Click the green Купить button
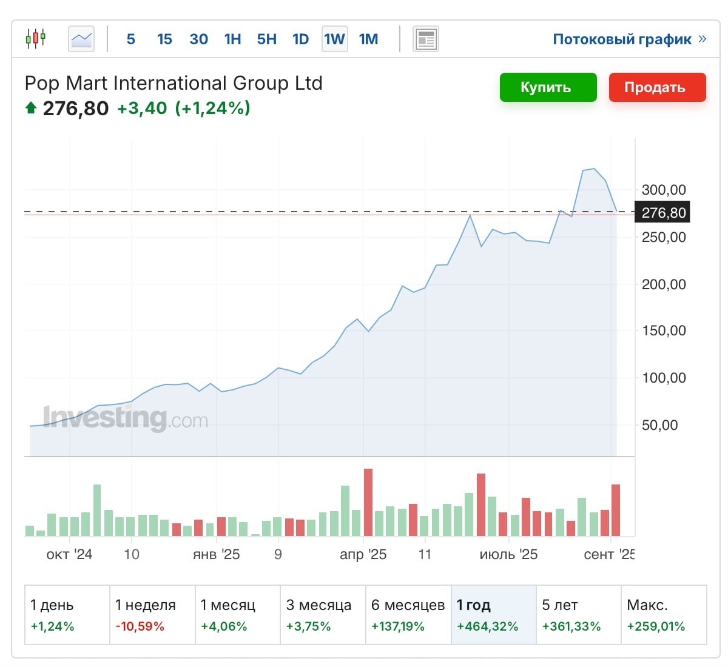728x667 pixels. (x=548, y=87)
